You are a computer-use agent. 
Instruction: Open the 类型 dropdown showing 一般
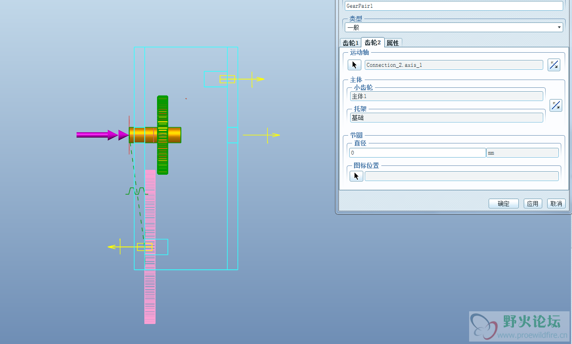coord(454,28)
